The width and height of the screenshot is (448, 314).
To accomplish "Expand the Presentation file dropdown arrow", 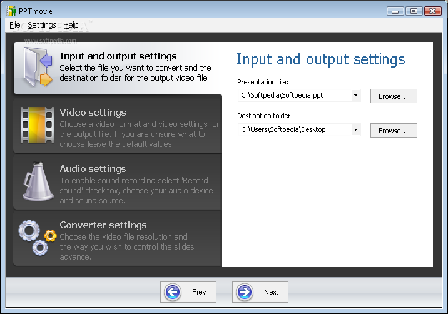I will tap(356, 96).
